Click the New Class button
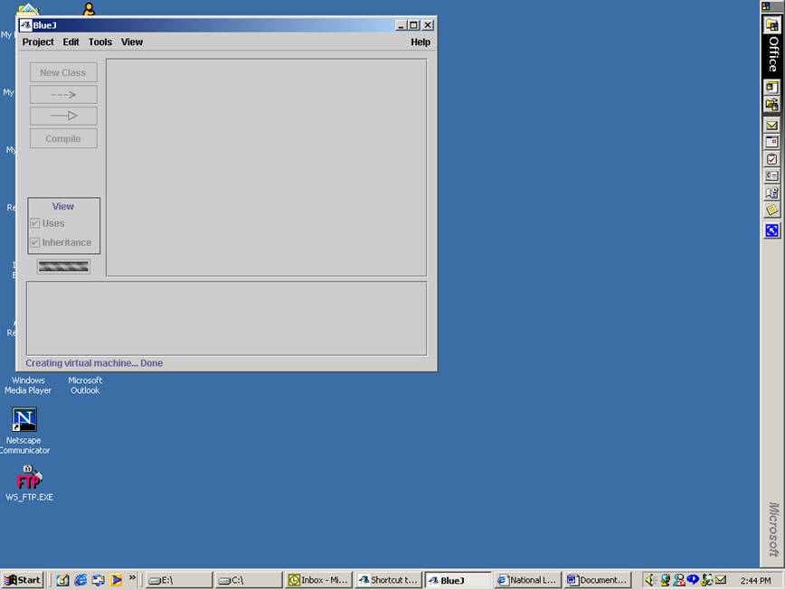Viewport: 785px width, 590px height. pos(62,72)
